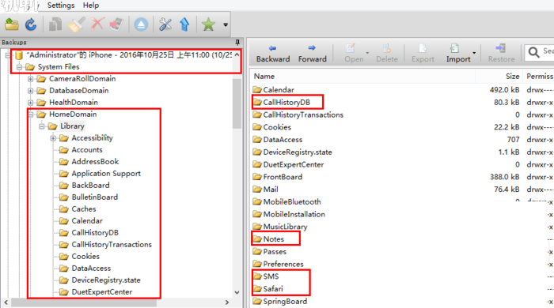Collapse the Administrator iPhone backup node
This screenshot has width=554, height=308.
8,55
